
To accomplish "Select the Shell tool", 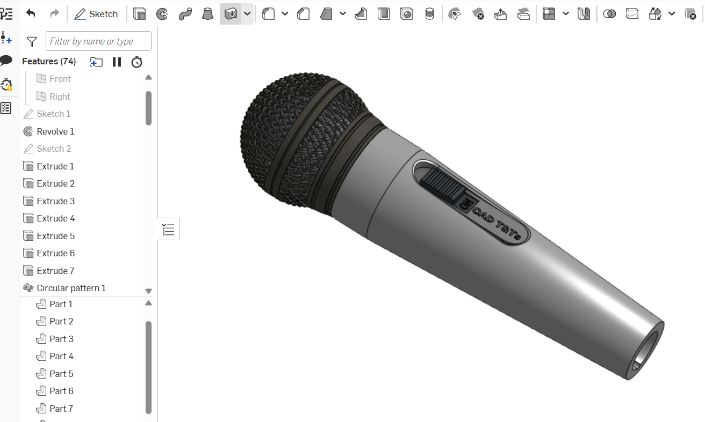I will (384, 13).
